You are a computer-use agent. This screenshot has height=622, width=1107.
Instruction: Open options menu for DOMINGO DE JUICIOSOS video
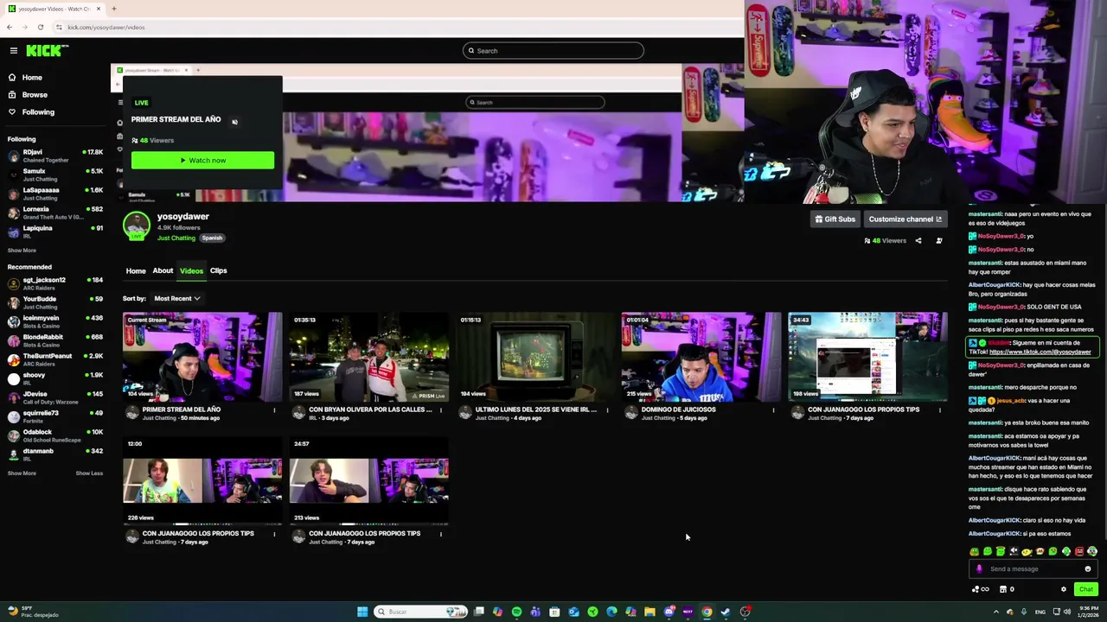(x=773, y=410)
